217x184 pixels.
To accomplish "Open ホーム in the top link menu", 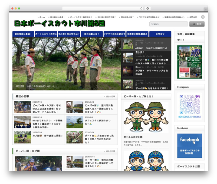I will pyautogui.click(x=42, y=17).
